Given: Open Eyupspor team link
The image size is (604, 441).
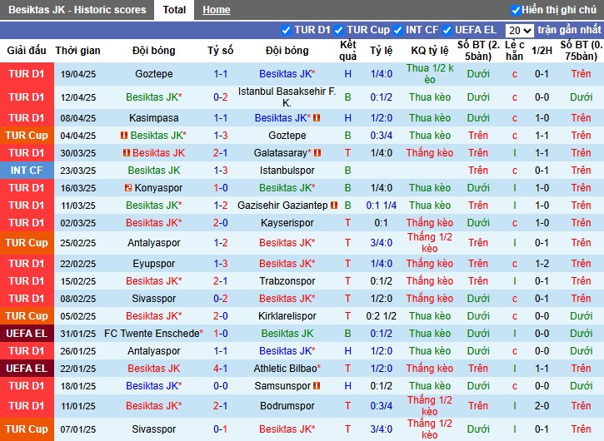Looking at the screenshot, I should [x=153, y=264].
